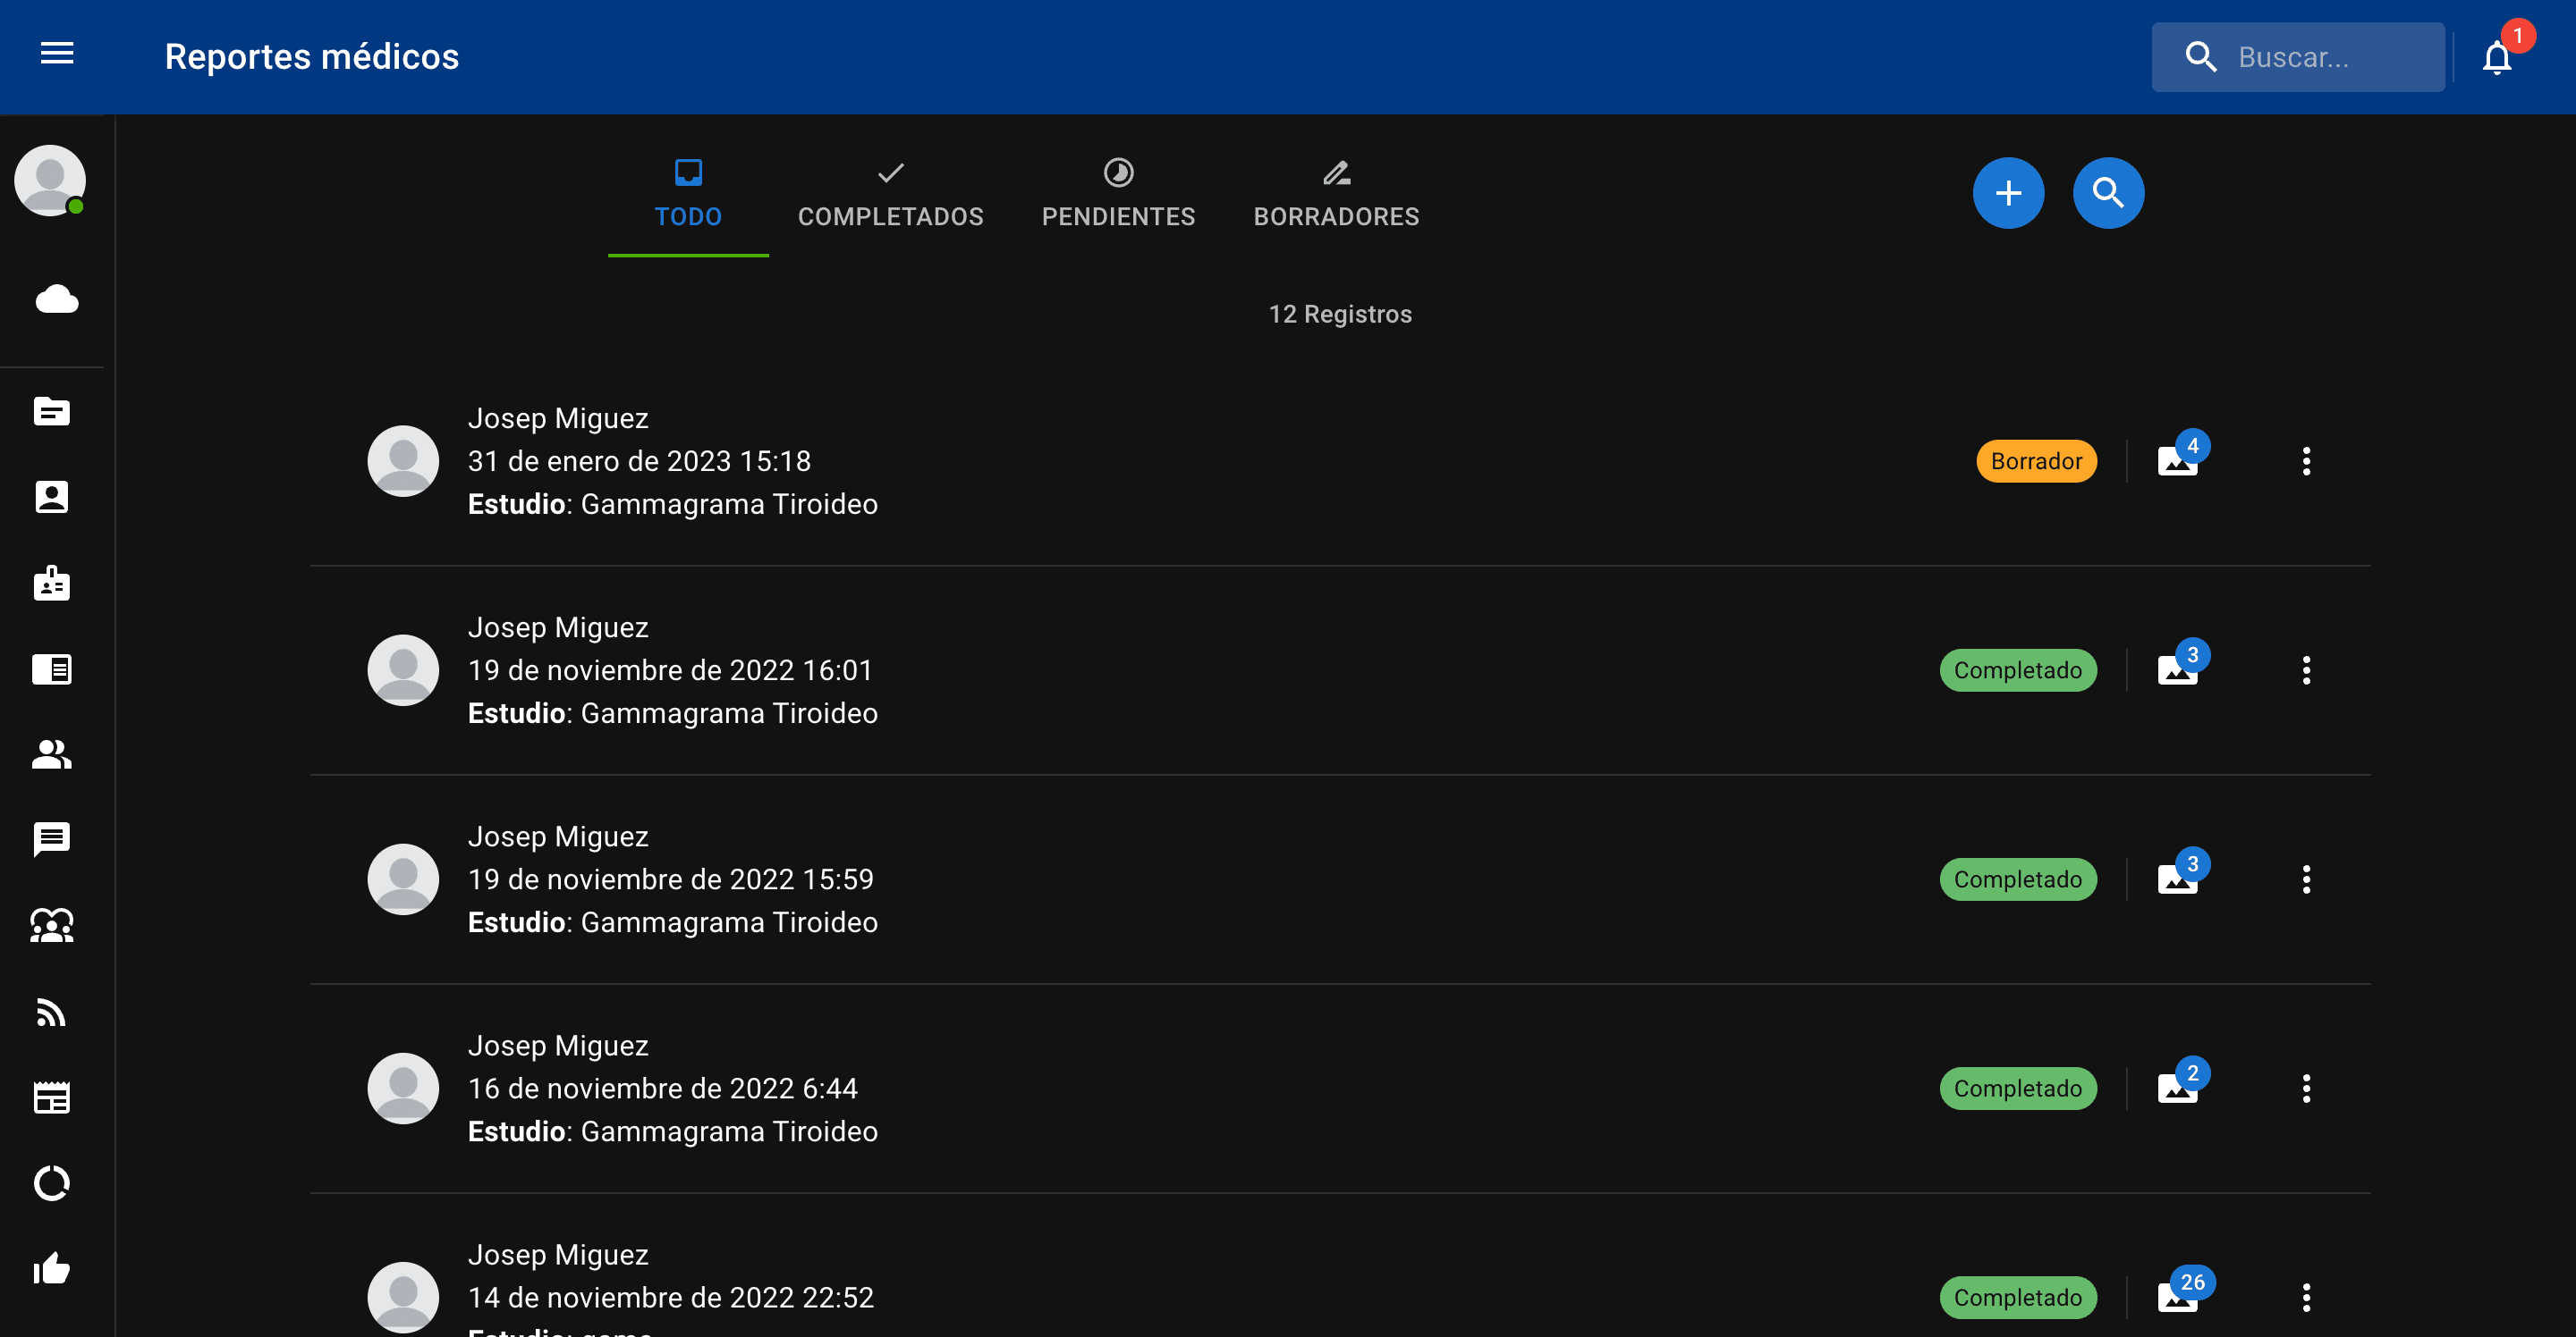This screenshot has height=1337, width=2576.
Task: Select the contact card icon in sidebar
Action: pyautogui.click(x=52, y=497)
